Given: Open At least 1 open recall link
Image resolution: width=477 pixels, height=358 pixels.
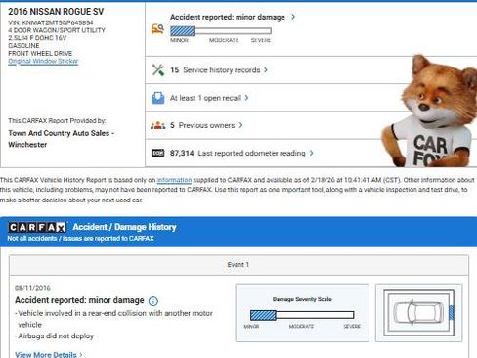Looking at the screenshot, I should tap(205, 98).
